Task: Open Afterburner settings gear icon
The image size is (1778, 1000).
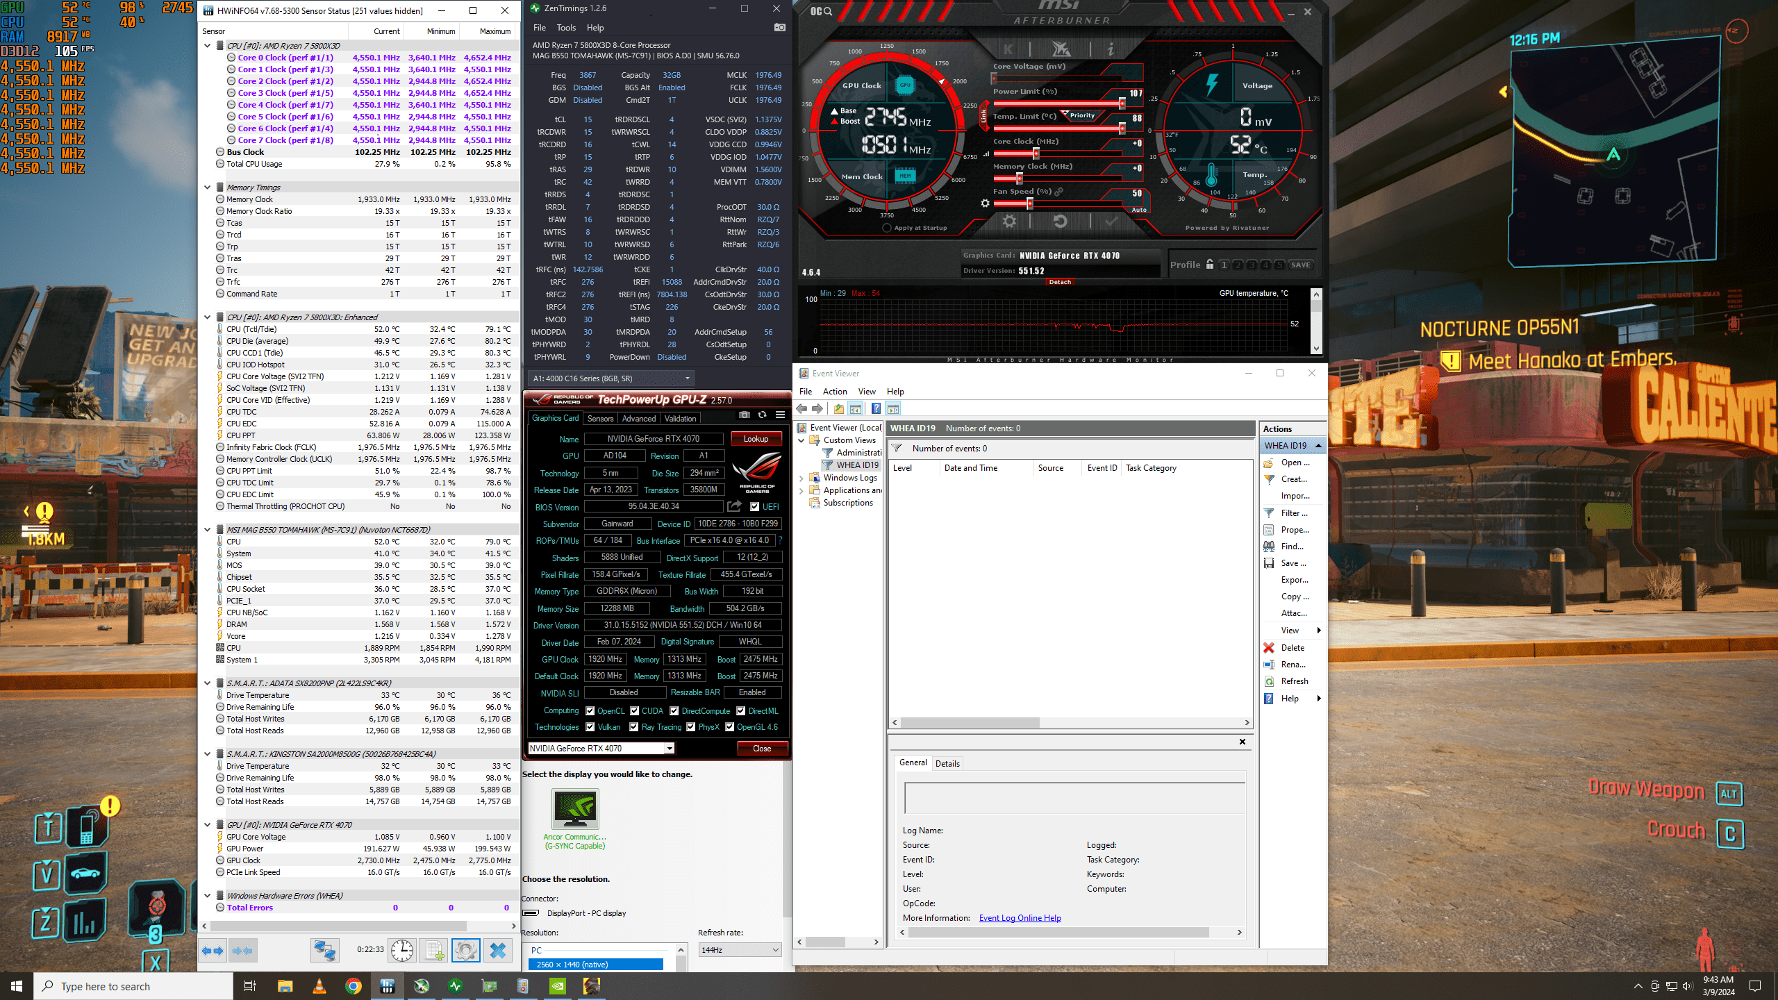Action: [x=1009, y=222]
